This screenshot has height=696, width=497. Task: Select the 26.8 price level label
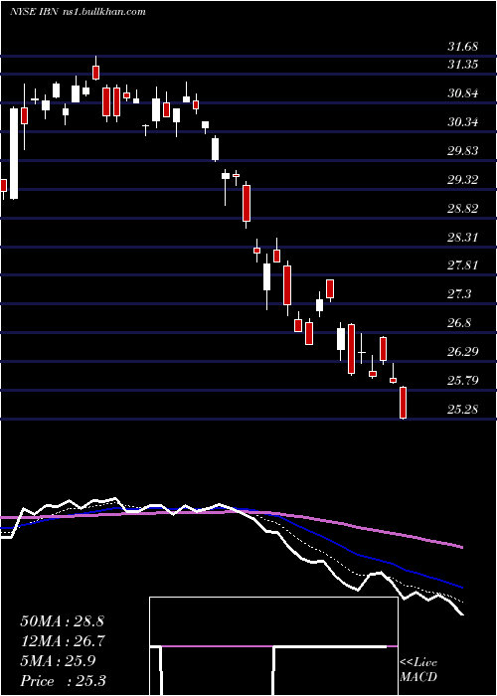coord(459,323)
